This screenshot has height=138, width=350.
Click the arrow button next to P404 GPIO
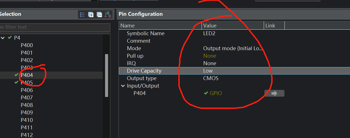274,93
